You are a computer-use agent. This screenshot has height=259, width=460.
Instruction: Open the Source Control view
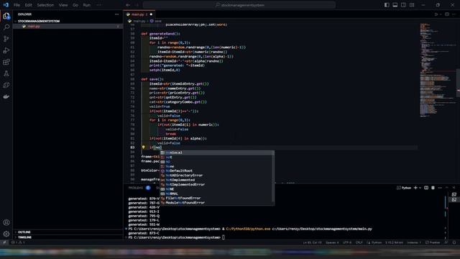click(6, 39)
